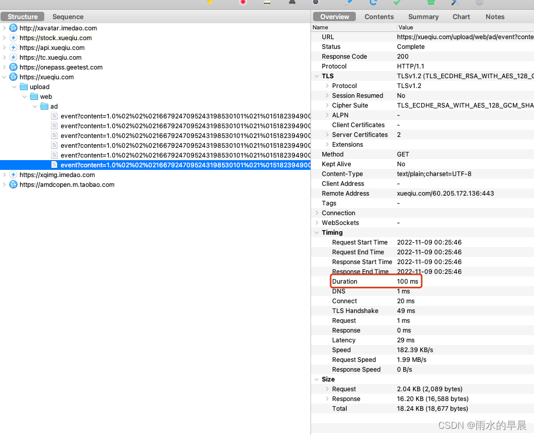Expand the api.xueqiu.com host node
Viewport: 534px width, 435px height.
coord(4,48)
